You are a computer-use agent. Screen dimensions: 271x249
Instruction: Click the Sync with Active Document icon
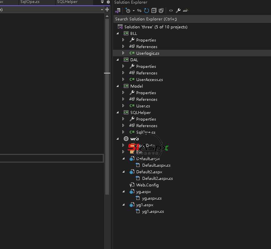point(139,11)
